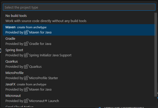The width and height of the screenshot is (158, 108).
Task: Pick Gradle as the project type
Action: (x=10, y=38)
